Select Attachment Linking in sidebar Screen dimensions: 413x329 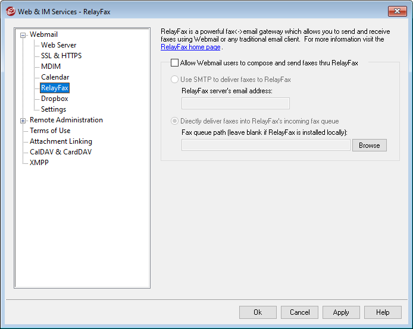click(x=61, y=141)
